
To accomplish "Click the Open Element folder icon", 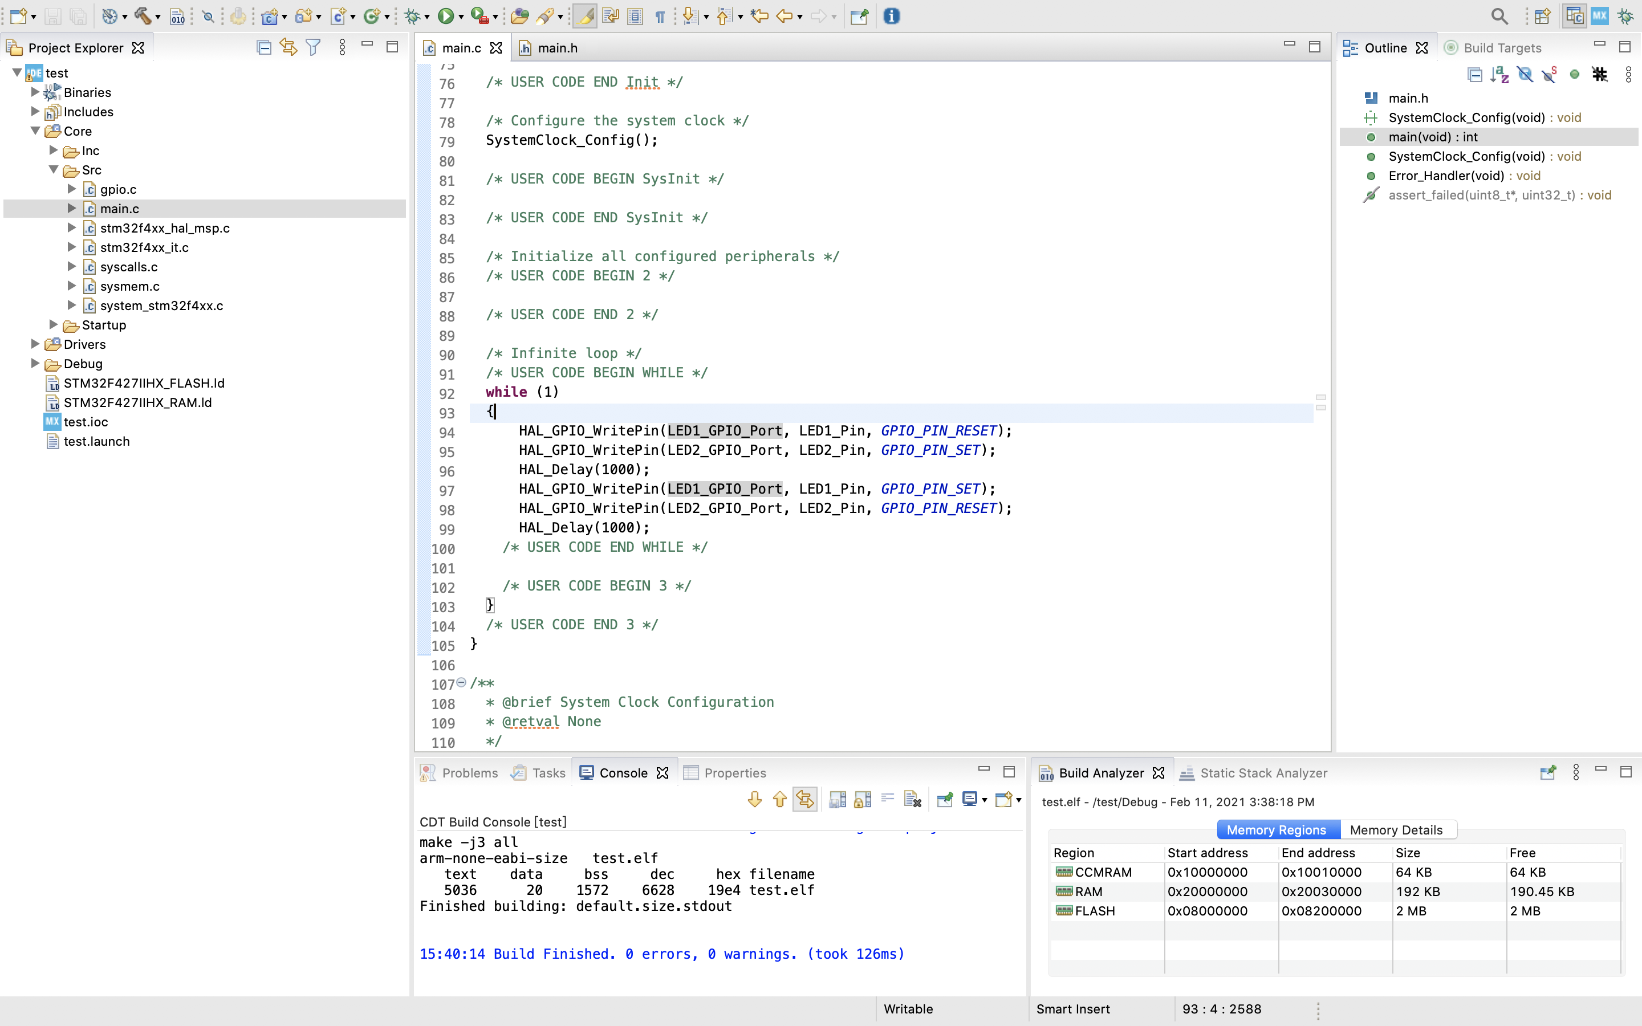I will (520, 15).
